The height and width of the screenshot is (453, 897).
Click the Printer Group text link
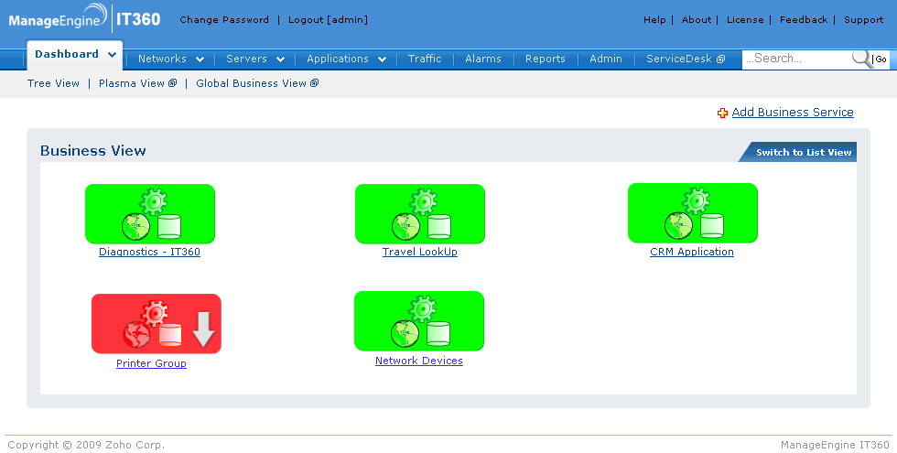[x=151, y=364]
